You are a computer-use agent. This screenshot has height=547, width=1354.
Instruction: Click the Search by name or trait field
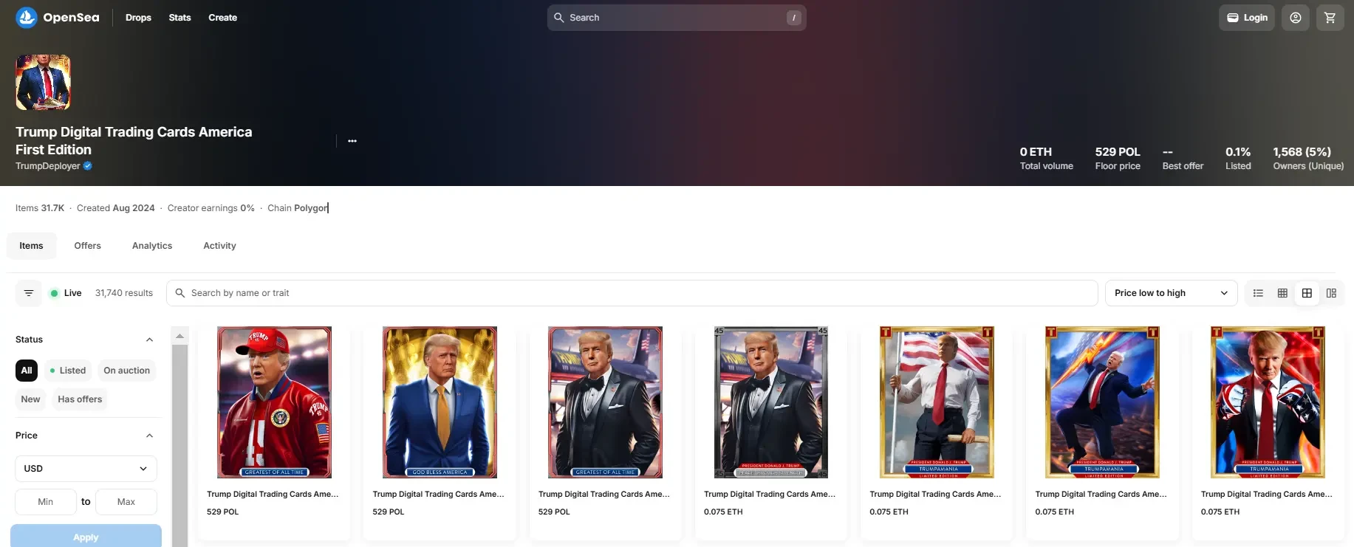[x=632, y=293]
